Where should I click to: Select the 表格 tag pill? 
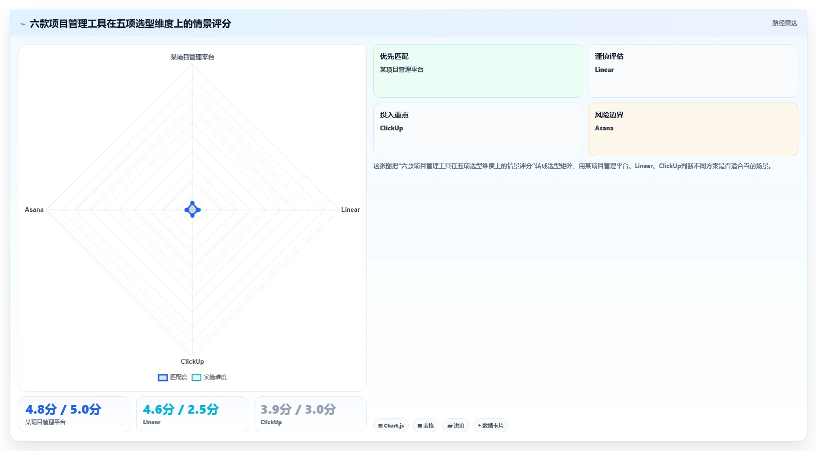click(426, 426)
